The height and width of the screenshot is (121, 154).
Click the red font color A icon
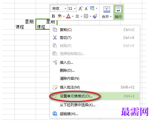[x=68, y=16]
